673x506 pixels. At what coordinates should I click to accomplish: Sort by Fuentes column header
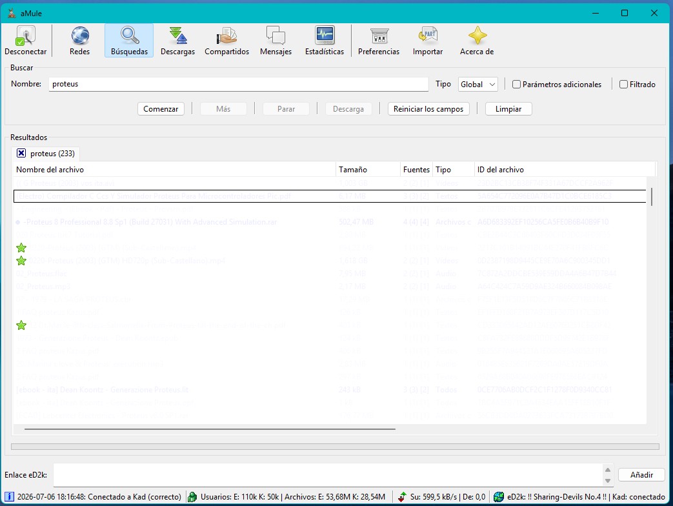[x=416, y=170]
